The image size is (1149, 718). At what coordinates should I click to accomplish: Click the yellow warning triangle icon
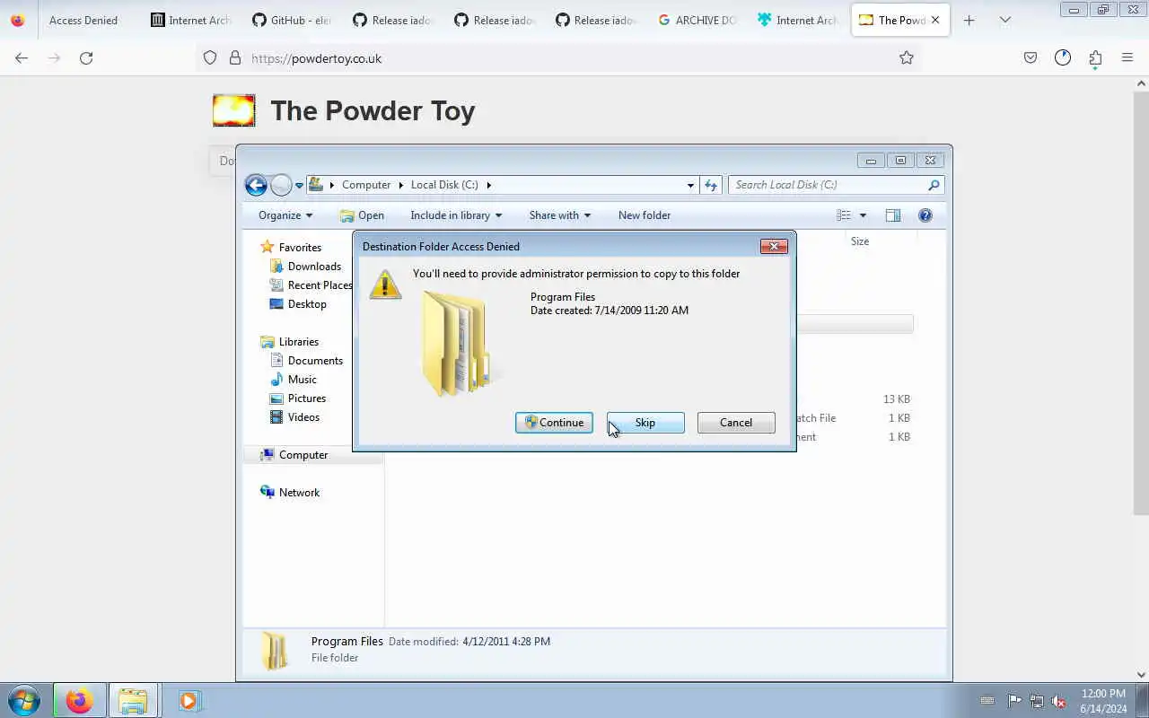point(385,285)
